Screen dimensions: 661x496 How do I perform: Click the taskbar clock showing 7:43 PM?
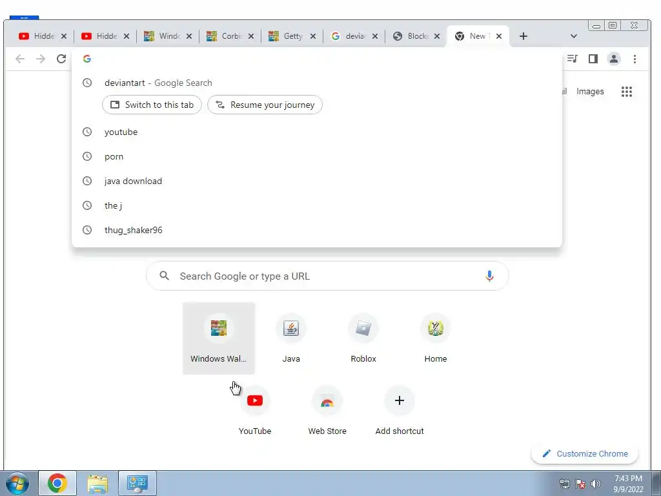tap(628, 484)
